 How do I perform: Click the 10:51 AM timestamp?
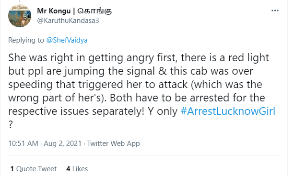[23, 144]
